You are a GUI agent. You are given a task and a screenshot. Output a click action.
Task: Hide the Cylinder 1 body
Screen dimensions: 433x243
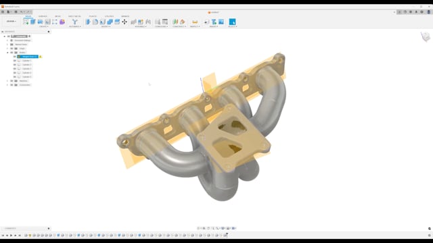pos(15,61)
